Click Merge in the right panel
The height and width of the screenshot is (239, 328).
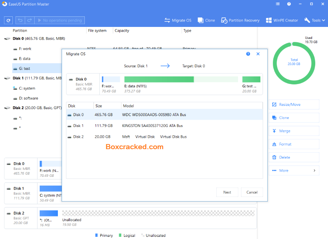(294, 131)
